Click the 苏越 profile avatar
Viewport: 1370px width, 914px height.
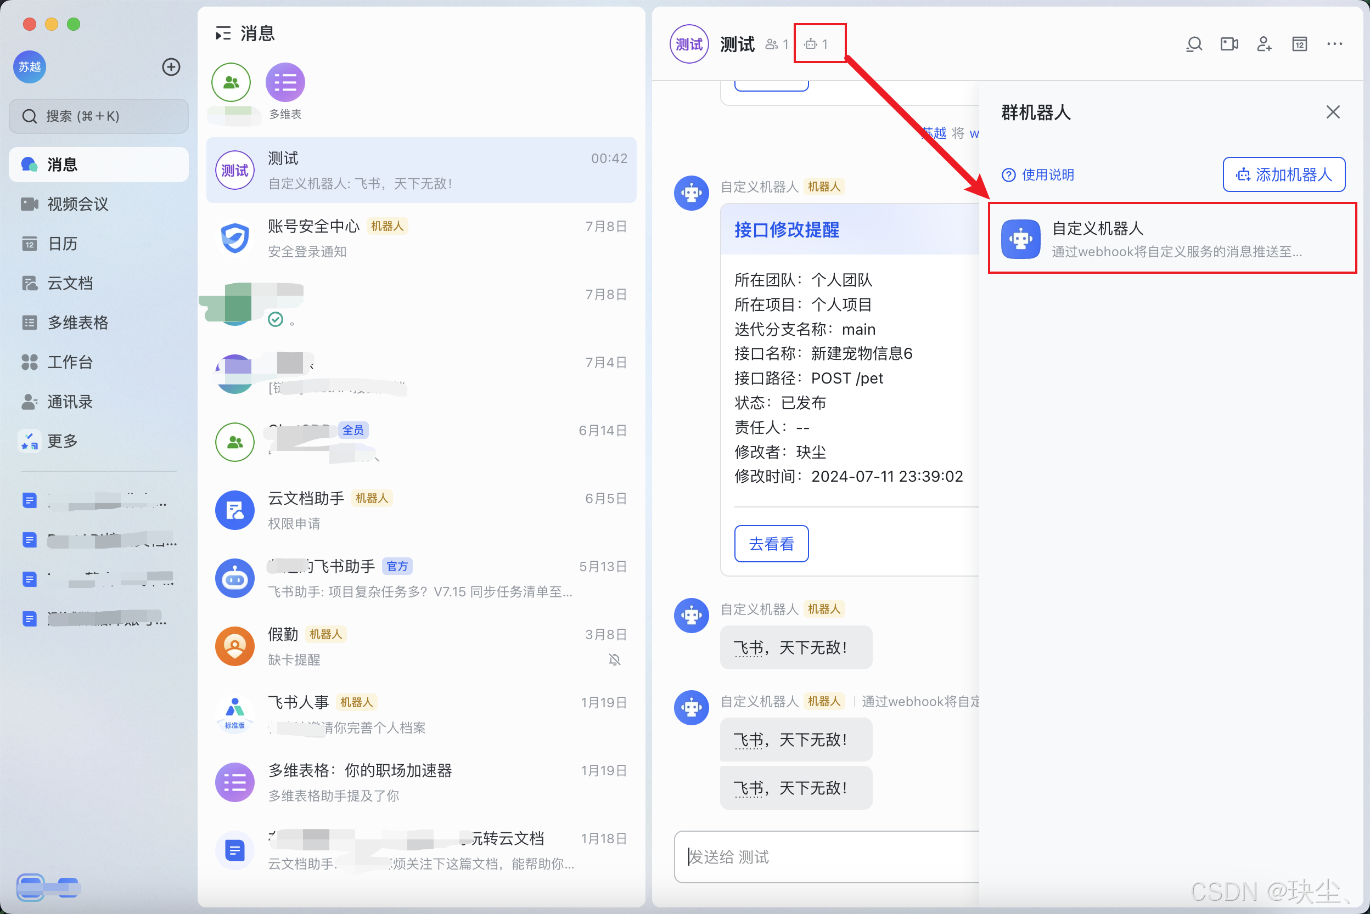pos(30,67)
